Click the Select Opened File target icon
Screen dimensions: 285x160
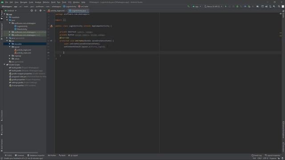coord(32,11)
